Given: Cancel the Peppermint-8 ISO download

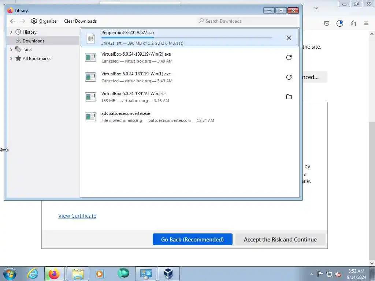Looking at the screenshot, I should pyautogui.click(x=289, y=38).
